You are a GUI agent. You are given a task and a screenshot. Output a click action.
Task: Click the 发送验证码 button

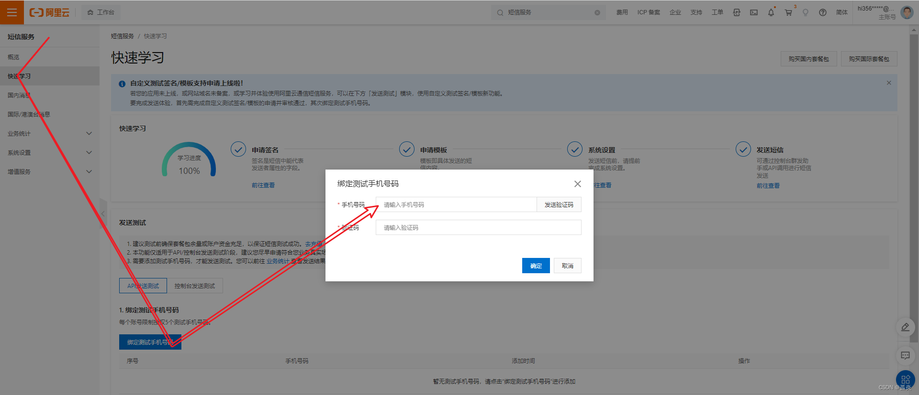[x=559, y=204]
